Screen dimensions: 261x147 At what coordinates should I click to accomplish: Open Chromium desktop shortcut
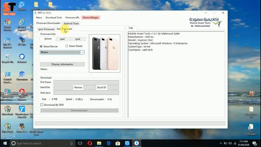pos(22,76)
